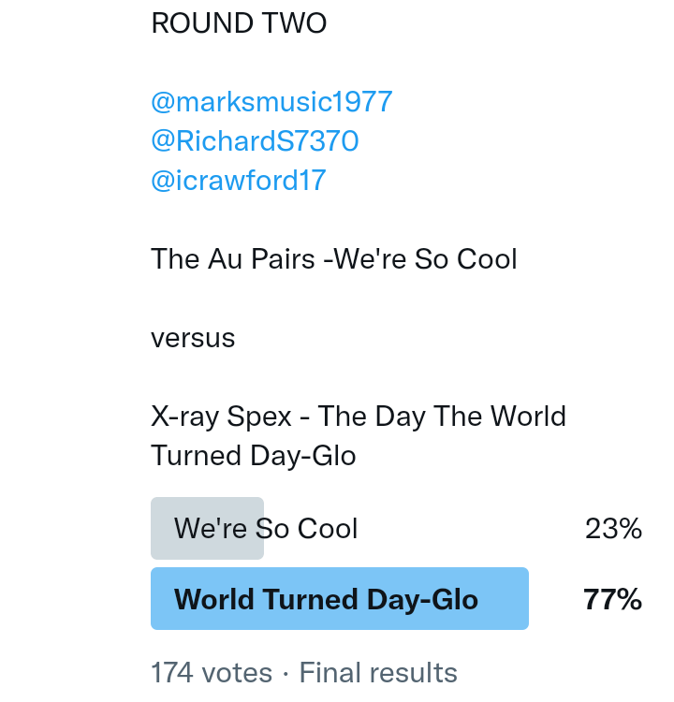Open the @icrawford17 user mention
Image resolution: width=674 pixels, height=702 pixels.
pyautogui.click(x=238, y=180)
